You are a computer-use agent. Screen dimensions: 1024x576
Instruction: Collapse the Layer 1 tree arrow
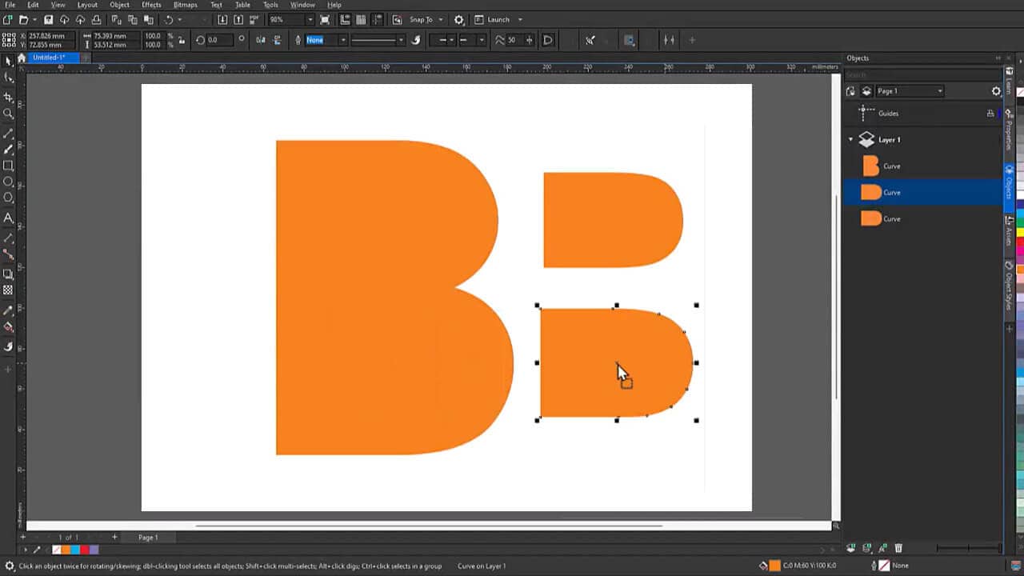[851, 140]
